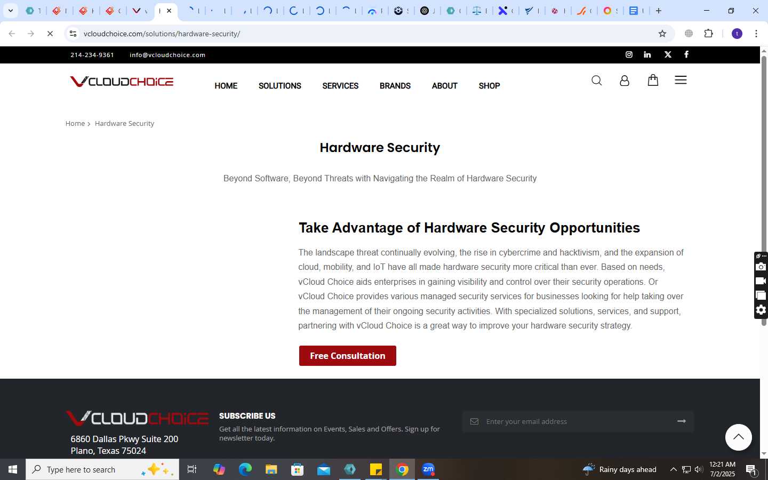The width and height of the screenshot is (768, 480).
Task: Open Microsoft Edge from the taskbar
Action: pyautogui.click(x=245, y=469)
